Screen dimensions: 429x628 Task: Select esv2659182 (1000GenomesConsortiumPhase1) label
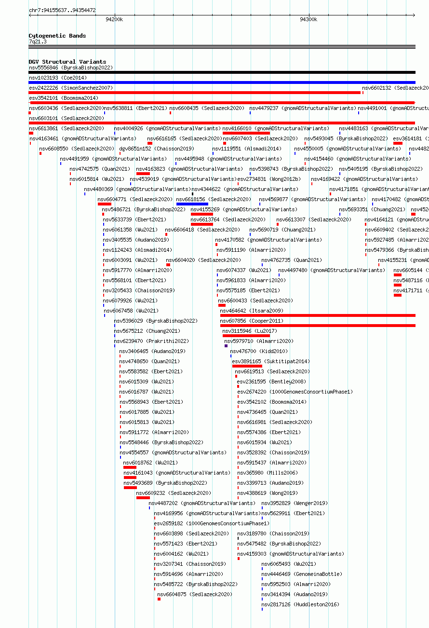coord(212,523)
